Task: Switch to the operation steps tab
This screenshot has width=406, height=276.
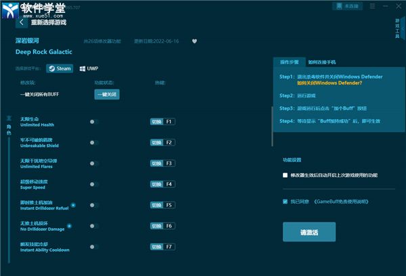Action: click(x=289, y=62)
